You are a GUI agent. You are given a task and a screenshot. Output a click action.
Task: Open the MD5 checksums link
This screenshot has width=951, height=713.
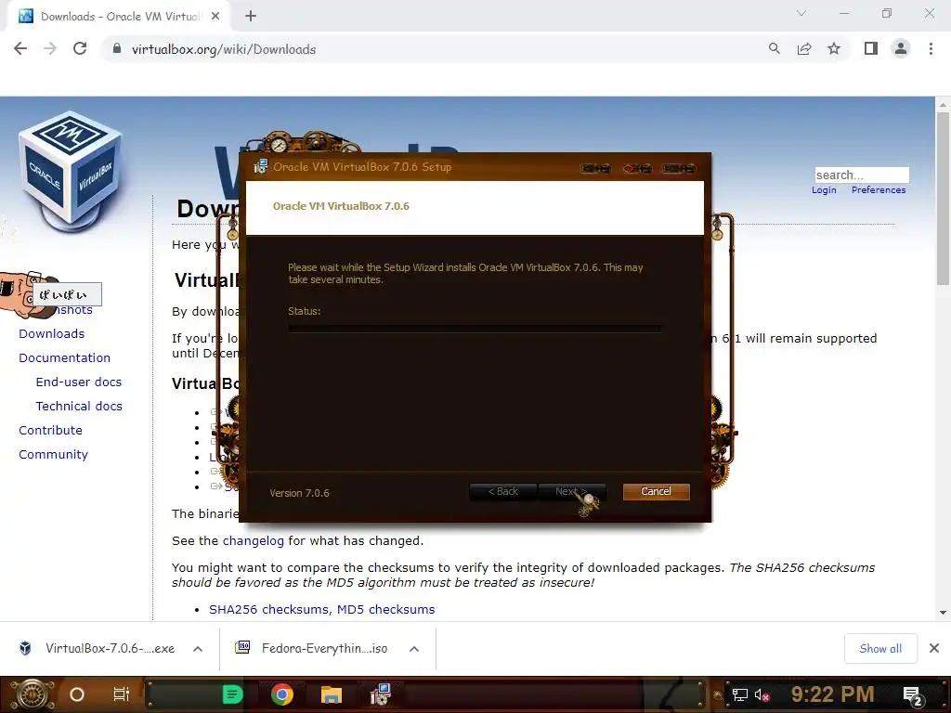(x=385, y=610)
